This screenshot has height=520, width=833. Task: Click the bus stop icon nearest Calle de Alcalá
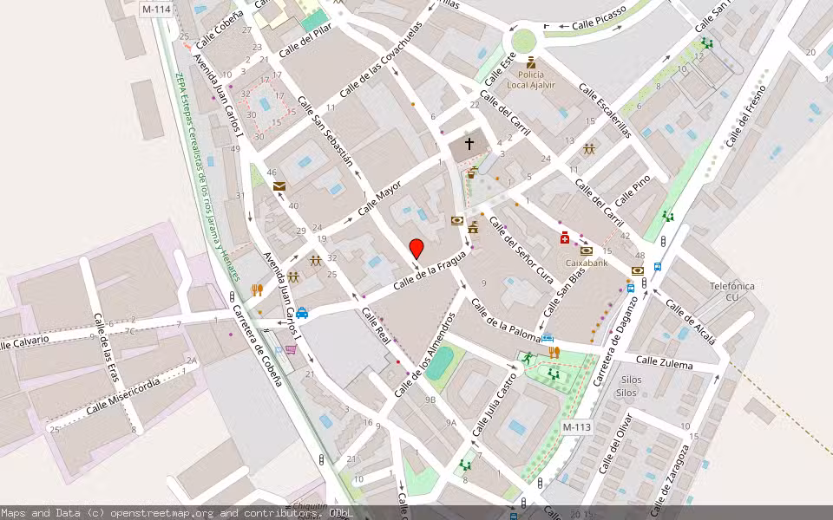(x=657, y=267)
